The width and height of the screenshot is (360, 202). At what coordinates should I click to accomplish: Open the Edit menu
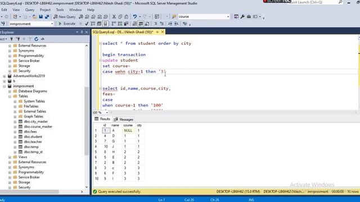point(4,10)
